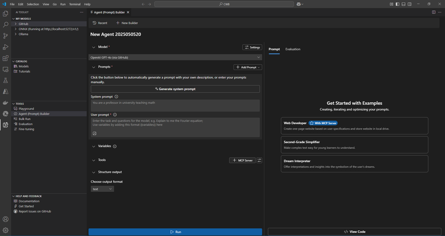Image resolution: width=445 pixels, height=236 pixels.
Task: Switch to the Evaluation tab
Action: (x=293, y=49)
